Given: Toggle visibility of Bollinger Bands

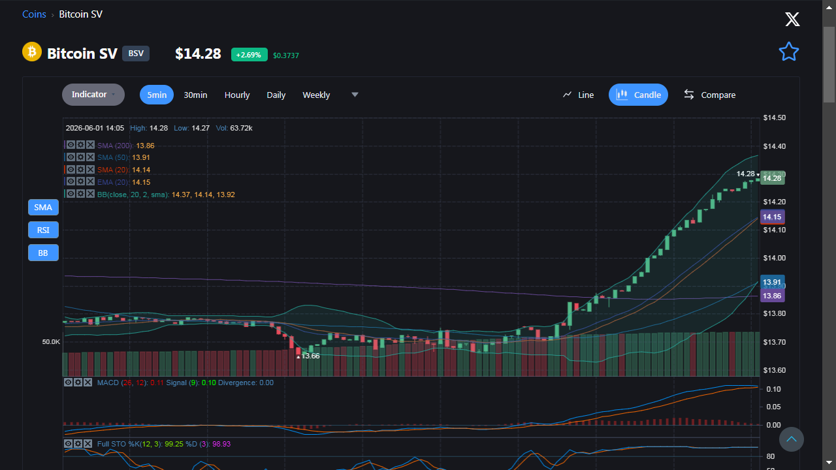Looking at the screenshot, I should pyautogui.click(x=70, y=194).
